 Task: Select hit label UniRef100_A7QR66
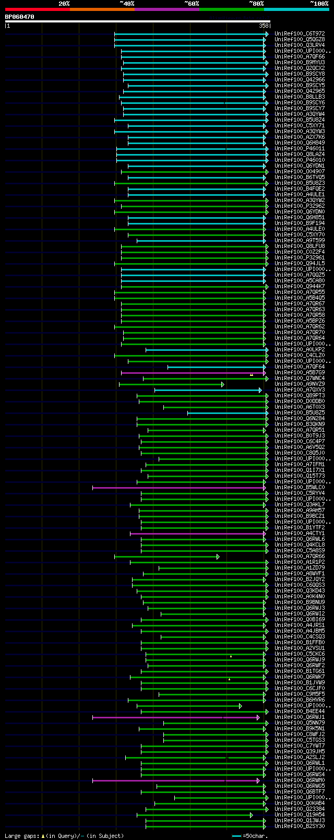(300, 556)
